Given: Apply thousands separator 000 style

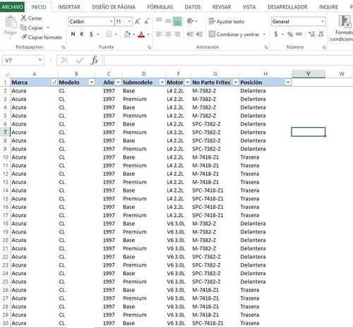Looking at the screenshot, I should [299, 35].
